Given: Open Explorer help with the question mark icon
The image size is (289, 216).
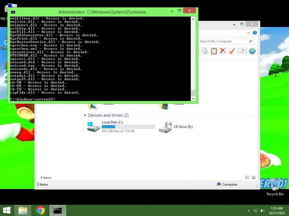Looking at the screenshot, I should coord(255,33).
